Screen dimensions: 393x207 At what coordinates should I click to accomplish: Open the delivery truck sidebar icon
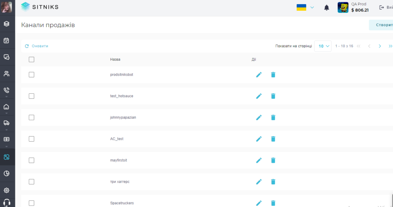pyautogui.click(x=7, y=123)
